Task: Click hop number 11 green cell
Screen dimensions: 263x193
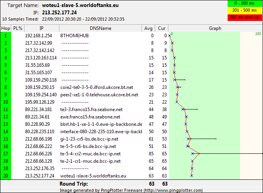Action: point(6,110)
